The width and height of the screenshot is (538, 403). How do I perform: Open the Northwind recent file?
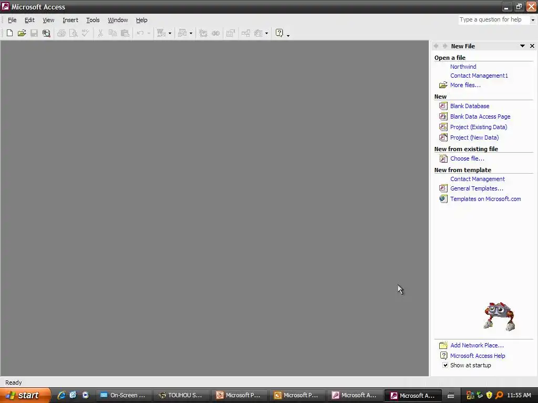[x=463, y=67]
